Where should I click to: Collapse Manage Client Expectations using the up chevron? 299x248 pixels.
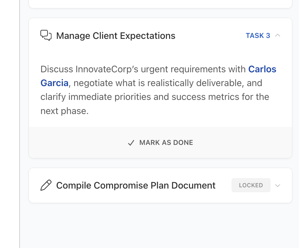point(278,35)
